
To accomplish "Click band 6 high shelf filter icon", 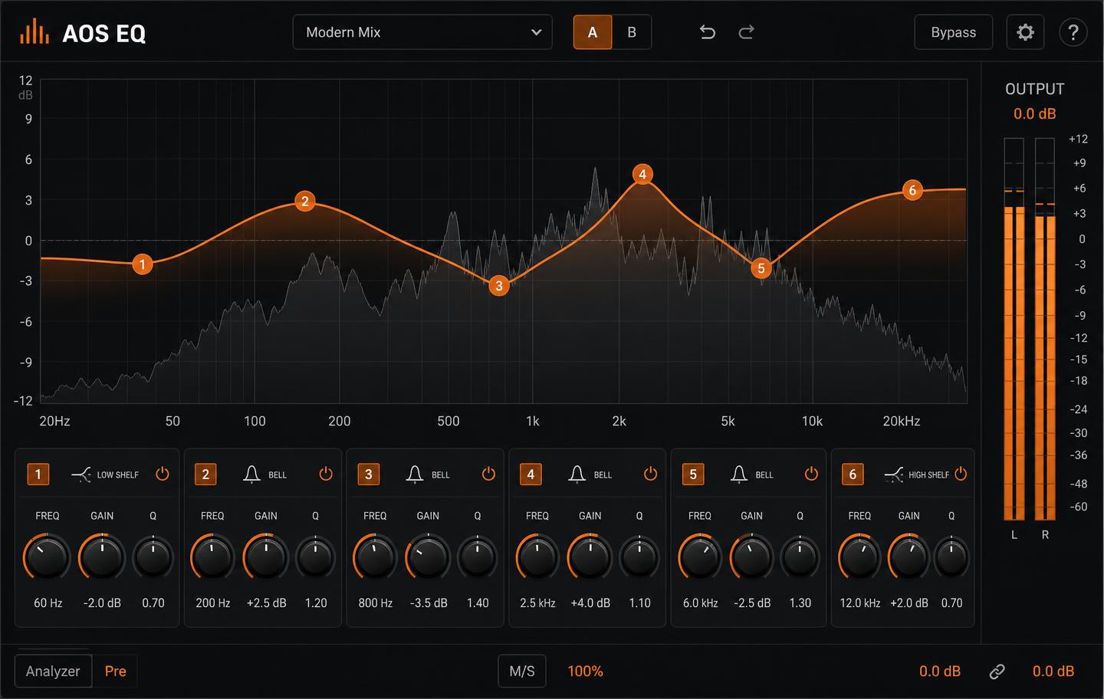I will [893, 474].
